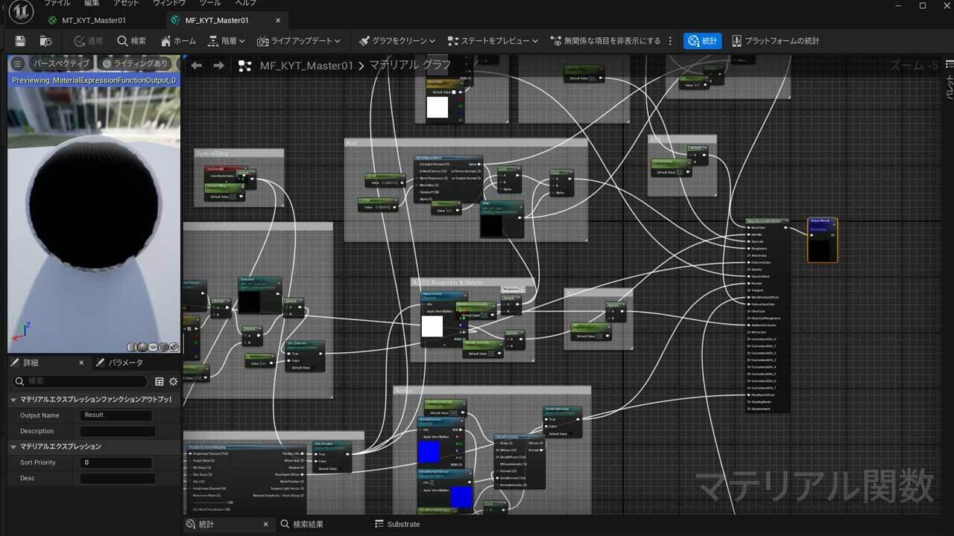Screen dimensions: 954x536
Task: Navigate back with the left arrow
Action: pyautogui.click(x=197, y=66)
